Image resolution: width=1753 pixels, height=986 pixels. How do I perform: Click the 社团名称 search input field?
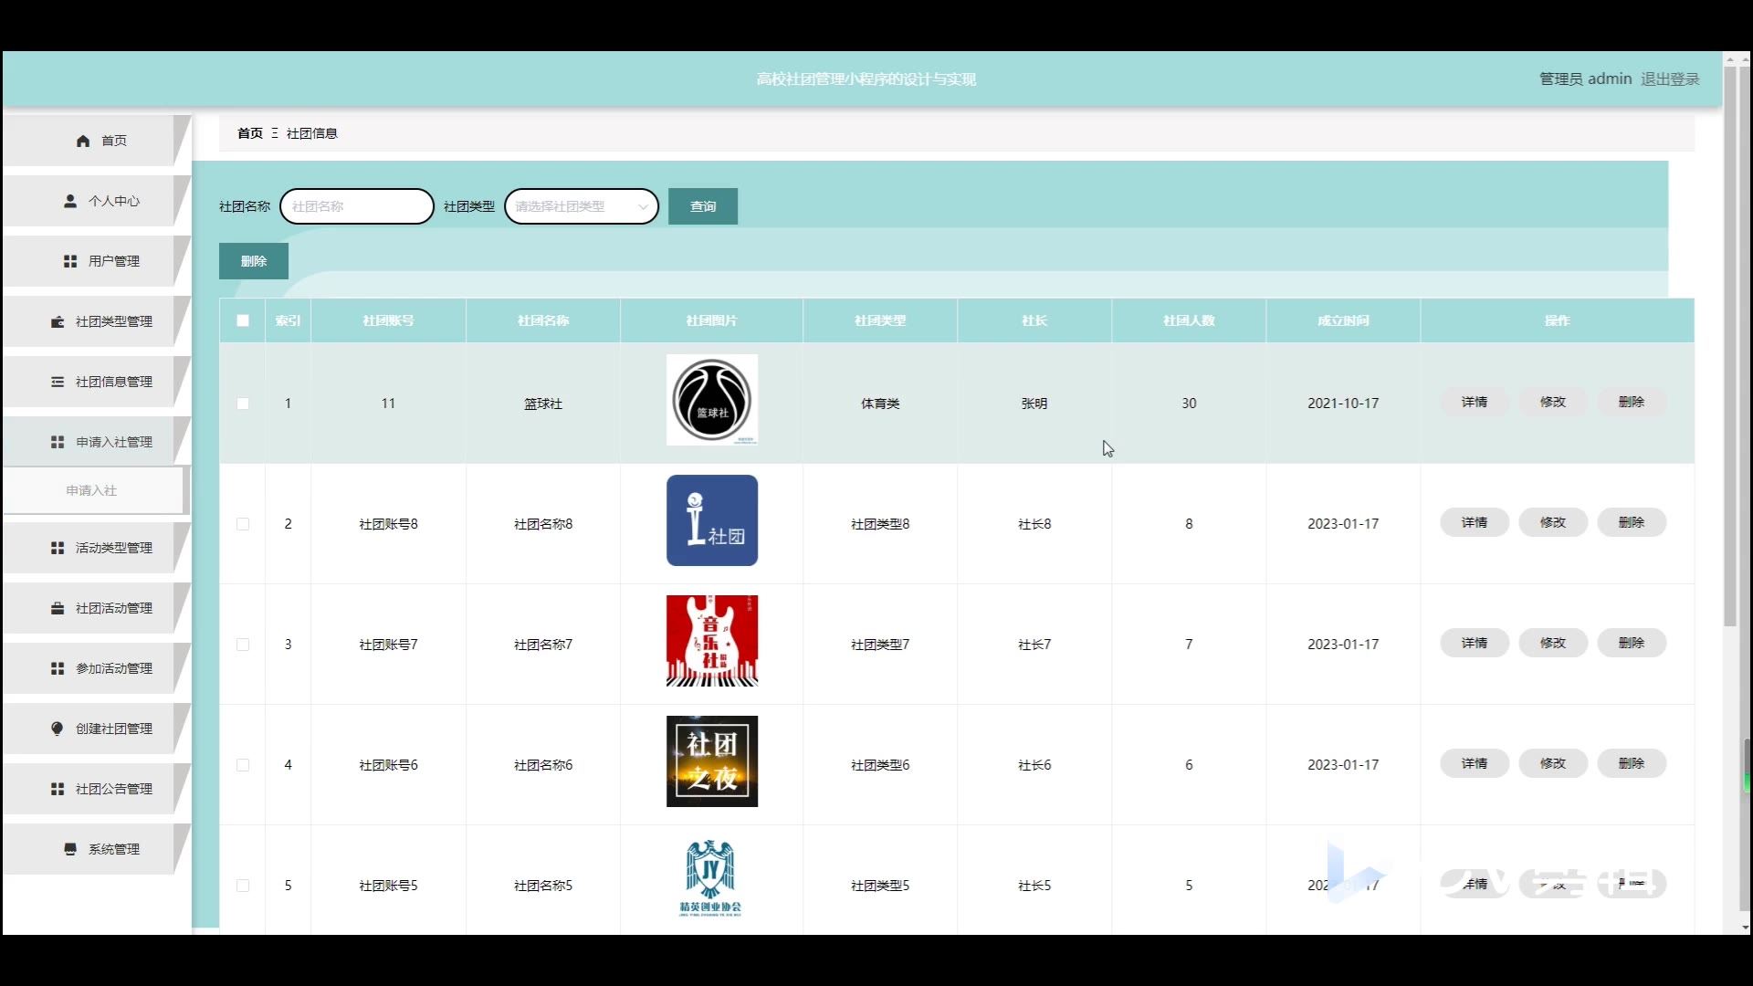tap(357, 206)
